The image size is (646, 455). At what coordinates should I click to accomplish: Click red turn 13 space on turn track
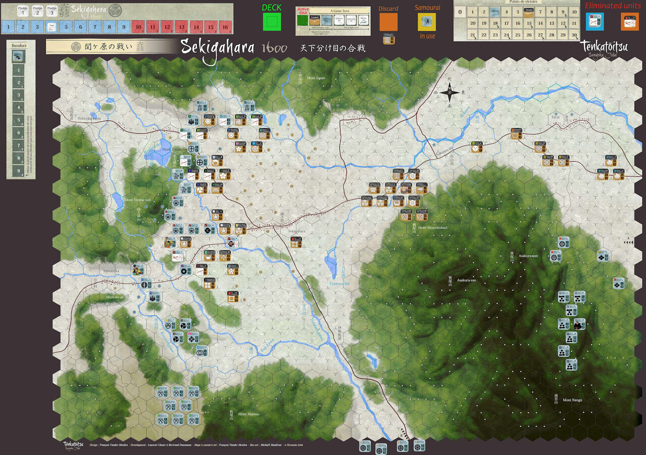tap(183, 27)
